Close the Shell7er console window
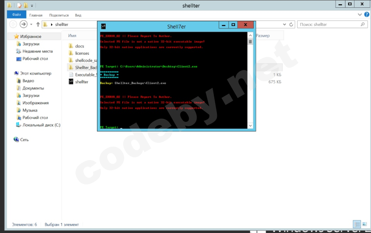This screenshot has width=371, height=233. 245,25
